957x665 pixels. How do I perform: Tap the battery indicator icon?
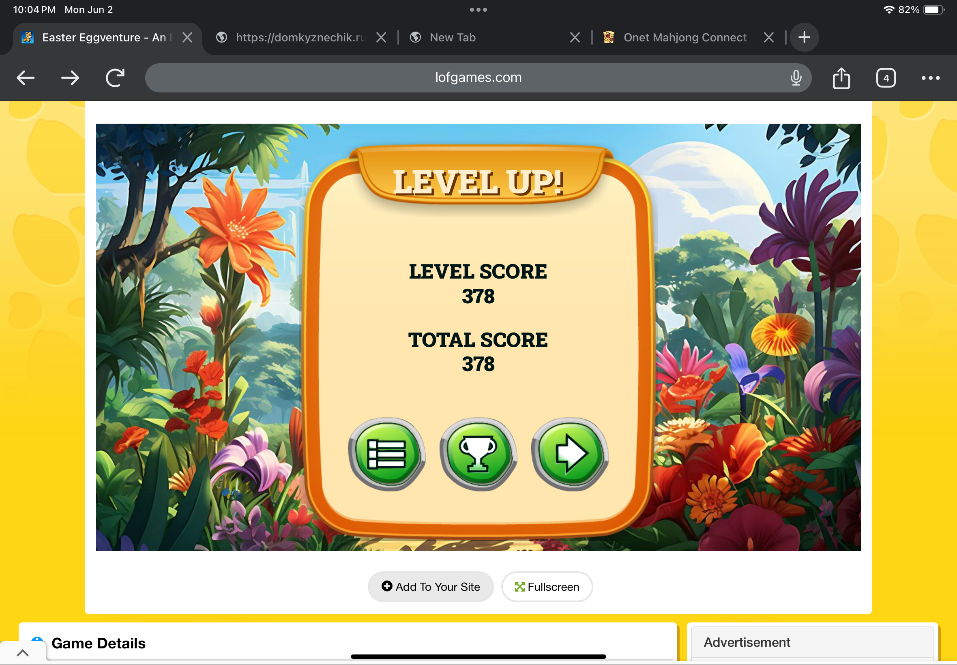pyautogui.click(x=934, y=10)
